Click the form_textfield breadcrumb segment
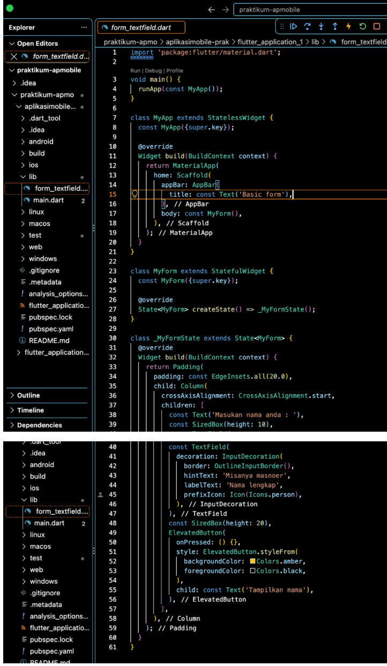The height and width of the screenshot is (666, 387). coord(364,42)
